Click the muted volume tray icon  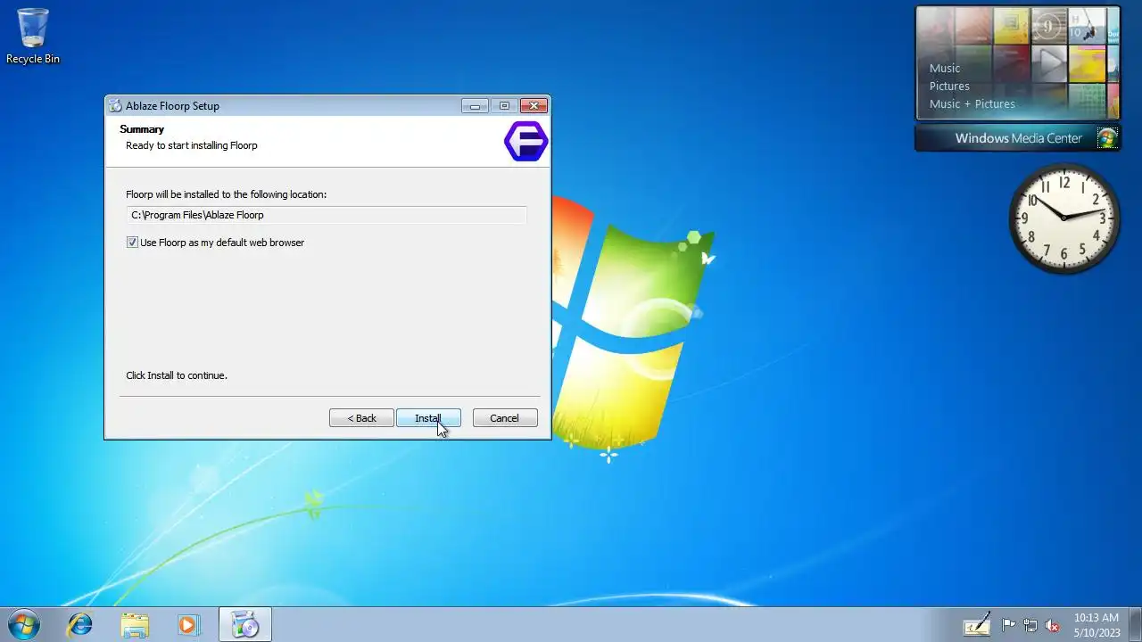[x=1052, y=625]
